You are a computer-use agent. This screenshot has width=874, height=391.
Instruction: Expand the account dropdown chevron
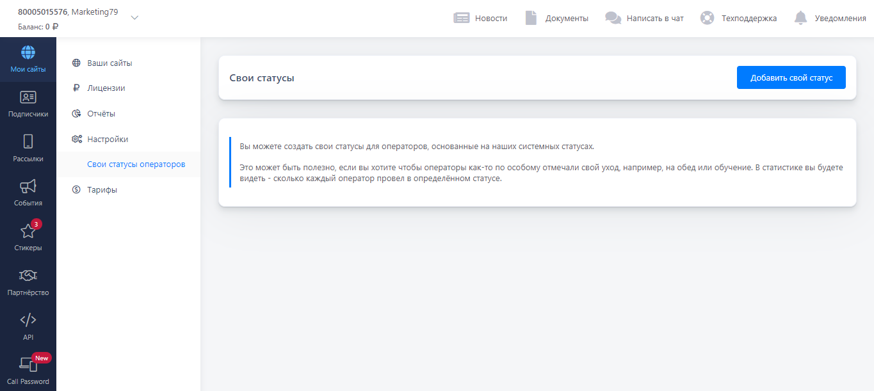134,18
